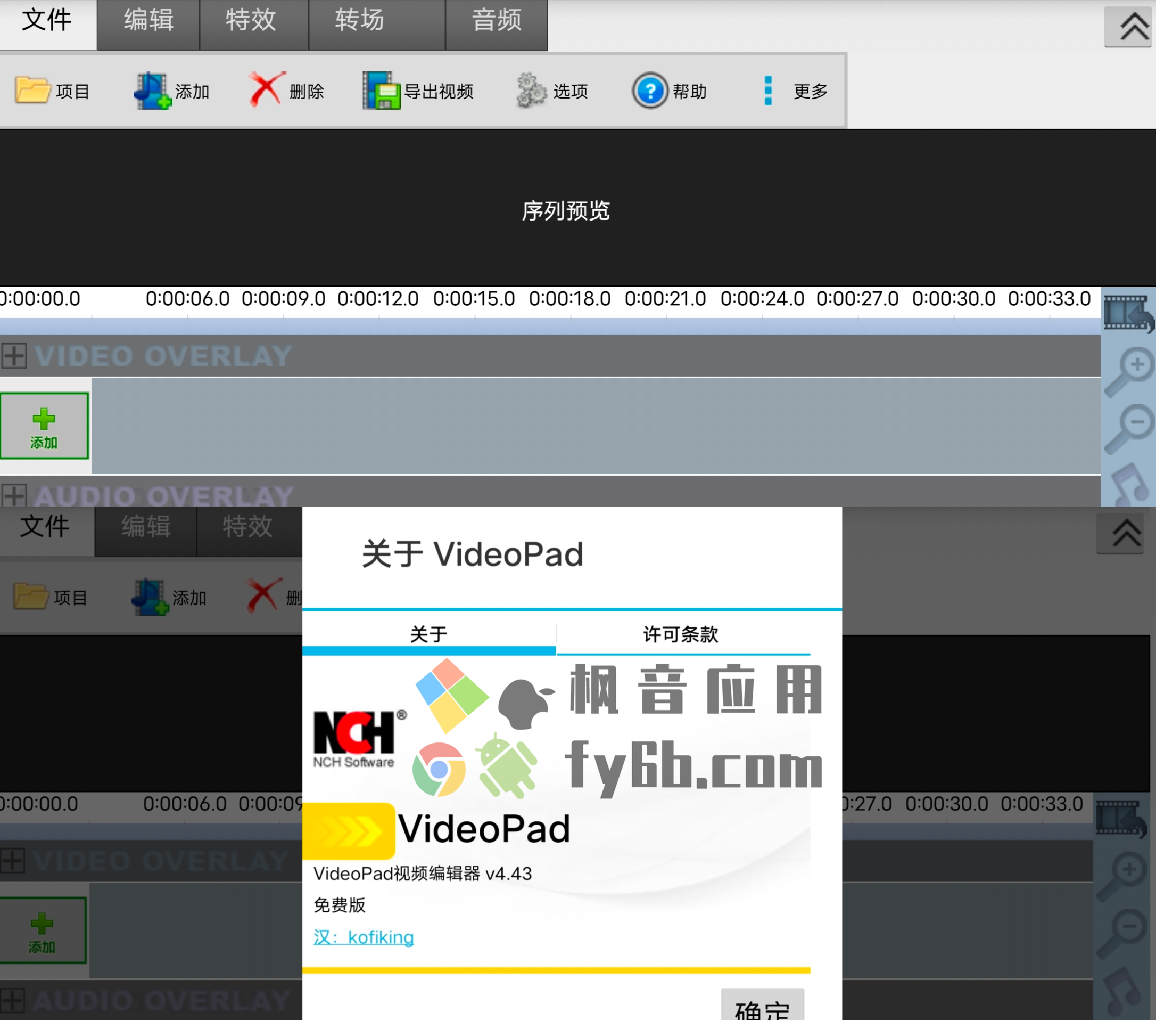Zoom in timeline with magnifier plus in top window

point(1128,372)
